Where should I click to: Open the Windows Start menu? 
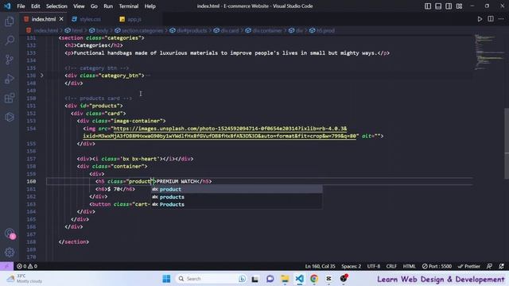pos(166,279)
